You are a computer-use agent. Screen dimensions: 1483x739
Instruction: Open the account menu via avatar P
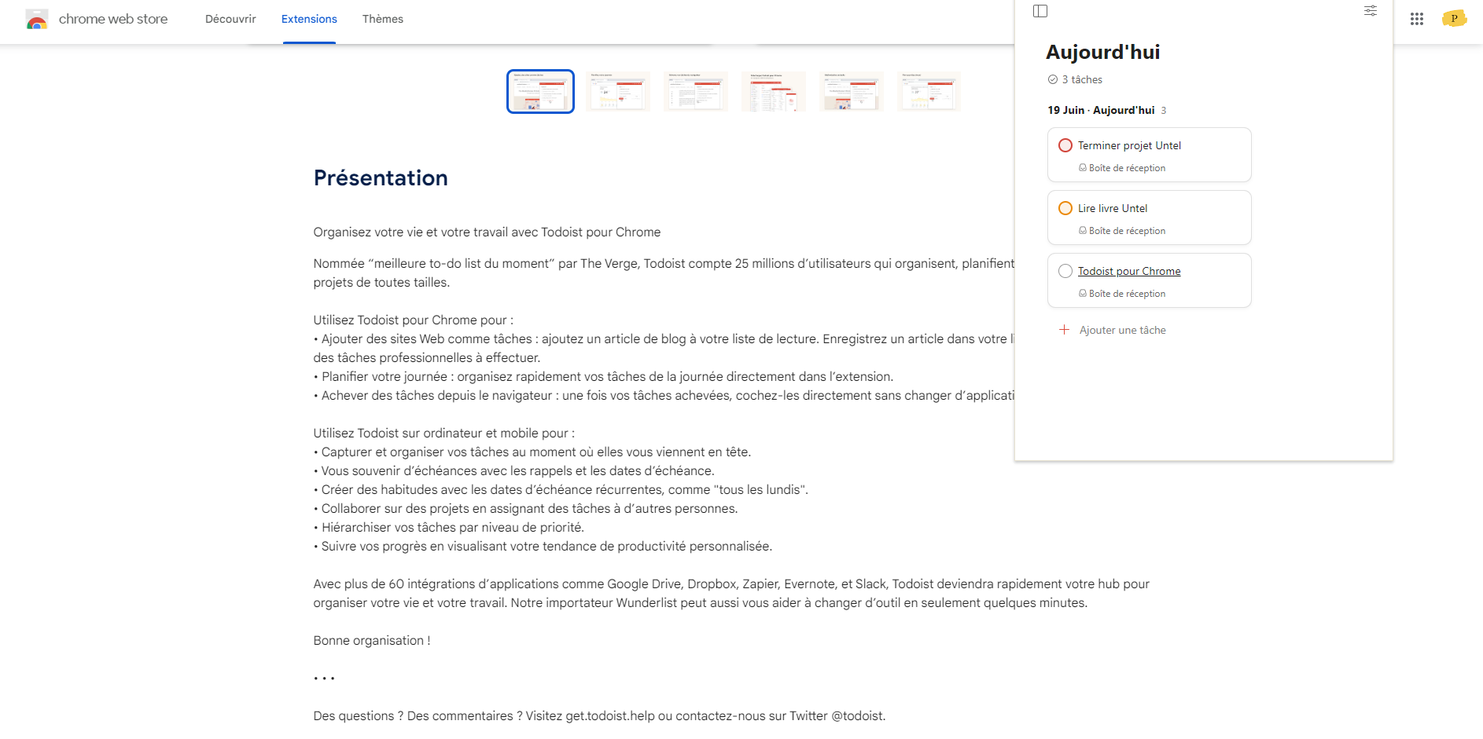(x=1454, y=18)
